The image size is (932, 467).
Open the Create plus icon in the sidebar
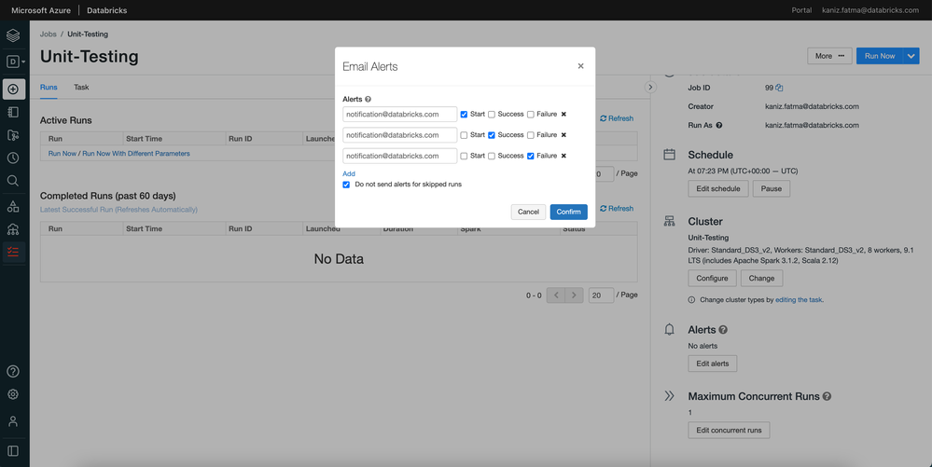point(13,89)
